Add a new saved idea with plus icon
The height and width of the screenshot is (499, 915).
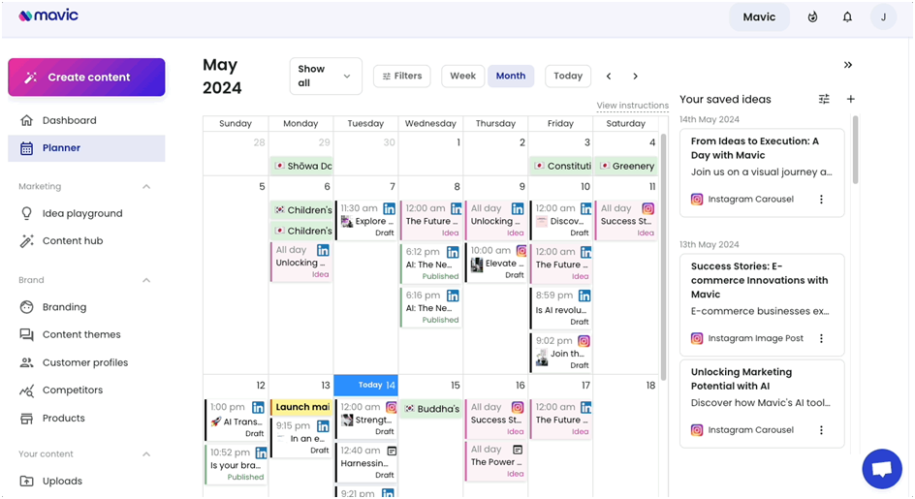851,99
